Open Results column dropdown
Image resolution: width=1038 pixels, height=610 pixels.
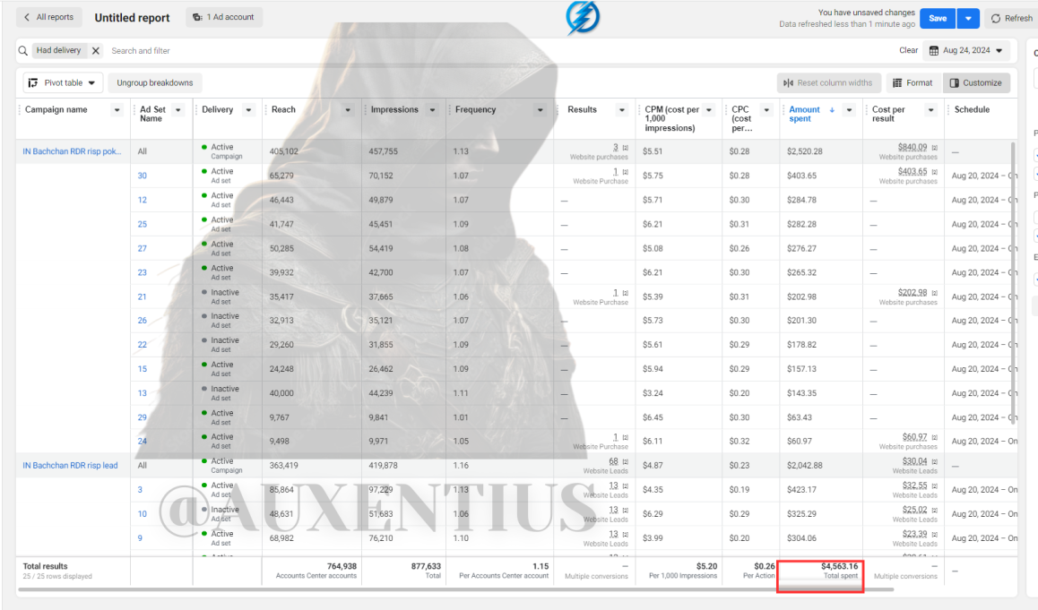click(x=621, y=110)
